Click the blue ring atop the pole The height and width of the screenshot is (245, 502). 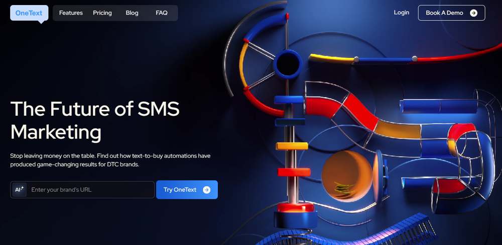tap(288, 64)
